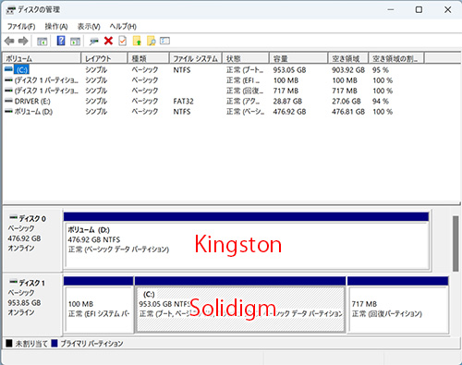Open the ヘルプ(H) menu
The image size is (462, 365).
click(x=123, y=27)
